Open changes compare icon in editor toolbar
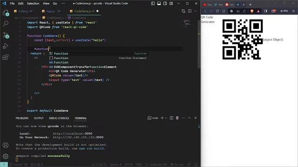The width and height of the screenshot is (298, 167). 183,11
